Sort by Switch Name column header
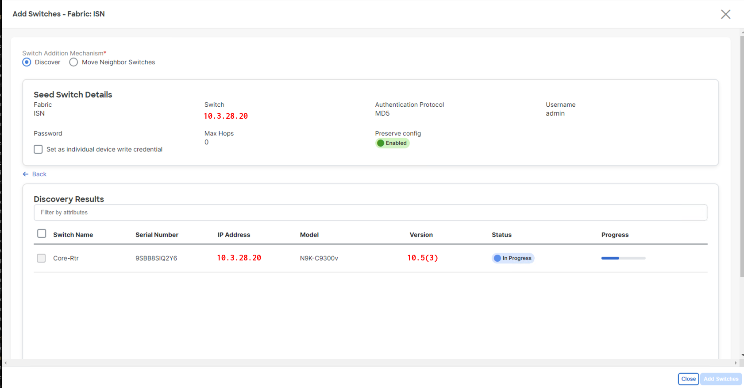The width and height of the screenshot is (744, 388). [73, 235]
